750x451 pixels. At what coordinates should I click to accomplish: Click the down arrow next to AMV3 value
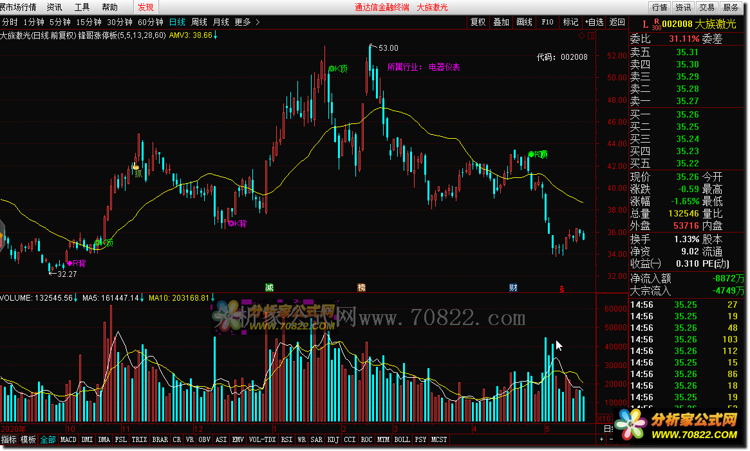click(x=215, y=35)
